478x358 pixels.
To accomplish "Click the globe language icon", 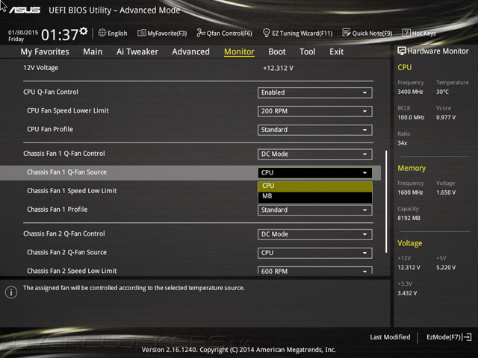I will [102, 33].
